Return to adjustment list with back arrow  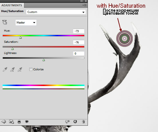pos(4,122)
